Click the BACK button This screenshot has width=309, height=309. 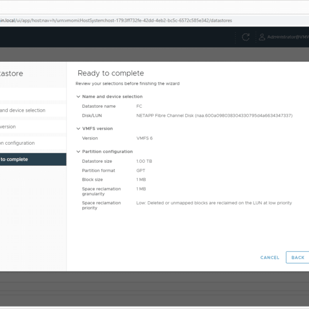(297, 258)
